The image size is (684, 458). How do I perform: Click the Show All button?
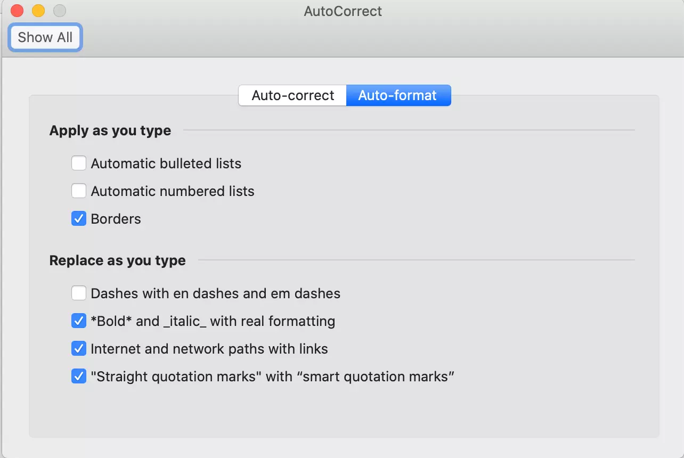click(45, 37)
